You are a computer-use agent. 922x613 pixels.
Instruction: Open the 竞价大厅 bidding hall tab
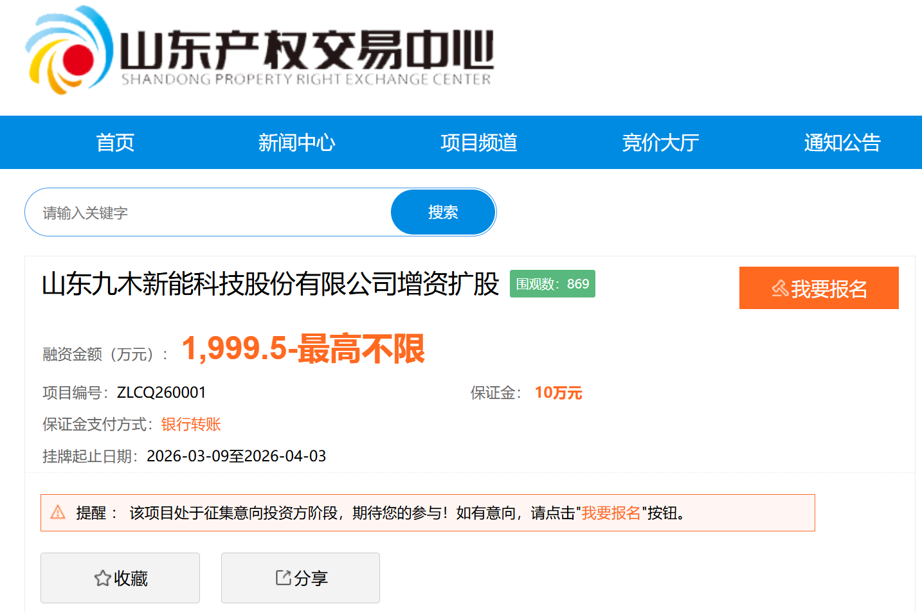pos(660,143)
